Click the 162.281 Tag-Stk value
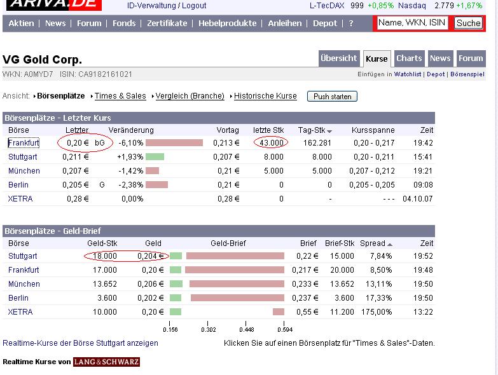498x375 pixels. [x=317, y=143]
